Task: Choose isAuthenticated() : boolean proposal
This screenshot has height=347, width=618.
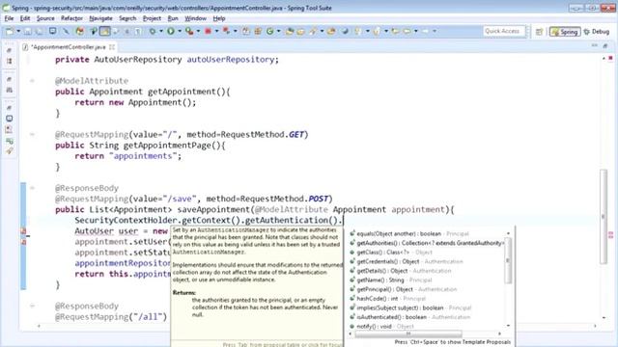Action: click(x=428, y=317)
